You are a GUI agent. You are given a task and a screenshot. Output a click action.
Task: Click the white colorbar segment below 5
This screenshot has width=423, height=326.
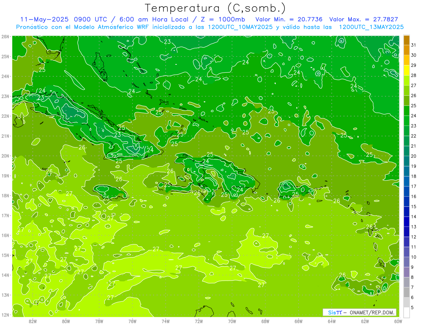(406, 313)
